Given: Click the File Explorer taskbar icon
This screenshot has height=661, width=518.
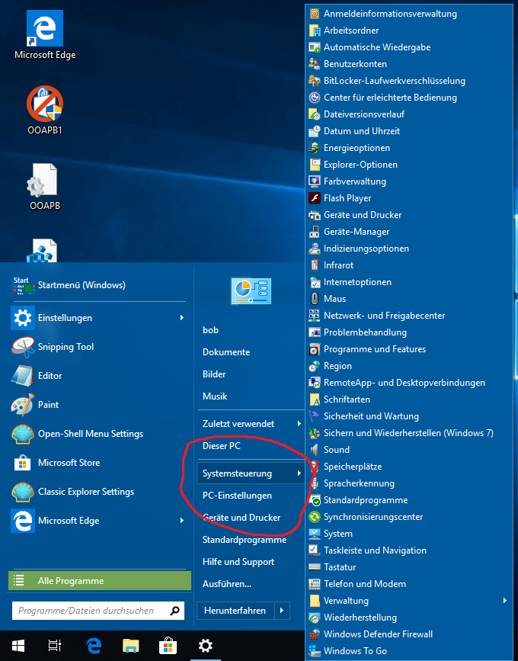Looking at the screenshot, I should [x=131, y=646].
